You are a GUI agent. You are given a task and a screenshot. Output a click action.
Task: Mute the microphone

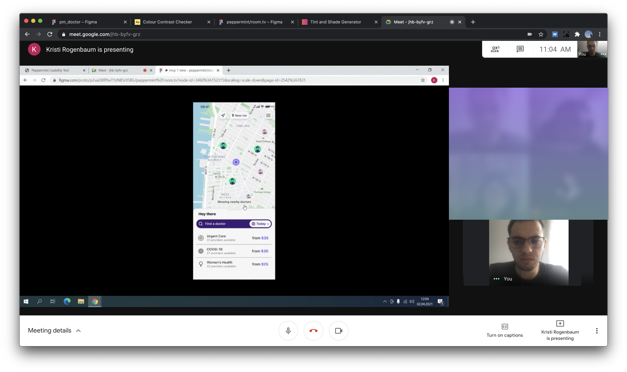click(x=288, y=330)
